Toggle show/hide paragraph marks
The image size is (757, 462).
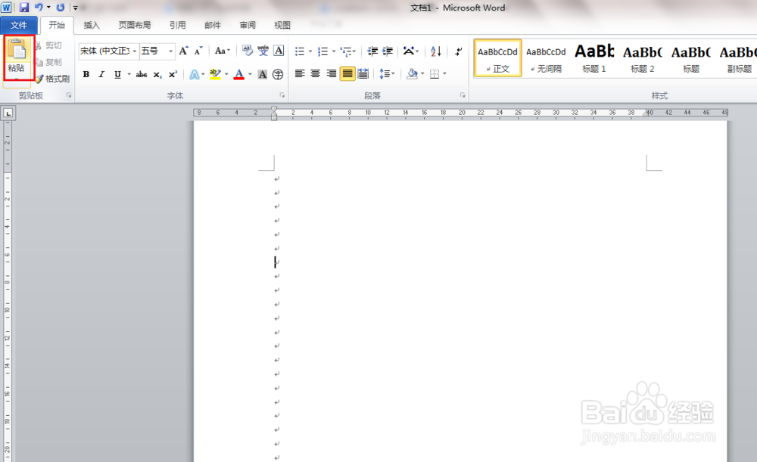[458, 51]
